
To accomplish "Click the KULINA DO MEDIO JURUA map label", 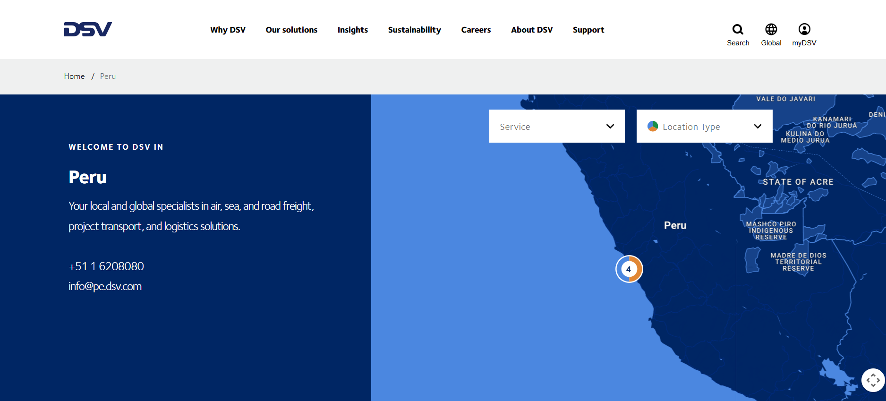I will (x=805, y=137).
